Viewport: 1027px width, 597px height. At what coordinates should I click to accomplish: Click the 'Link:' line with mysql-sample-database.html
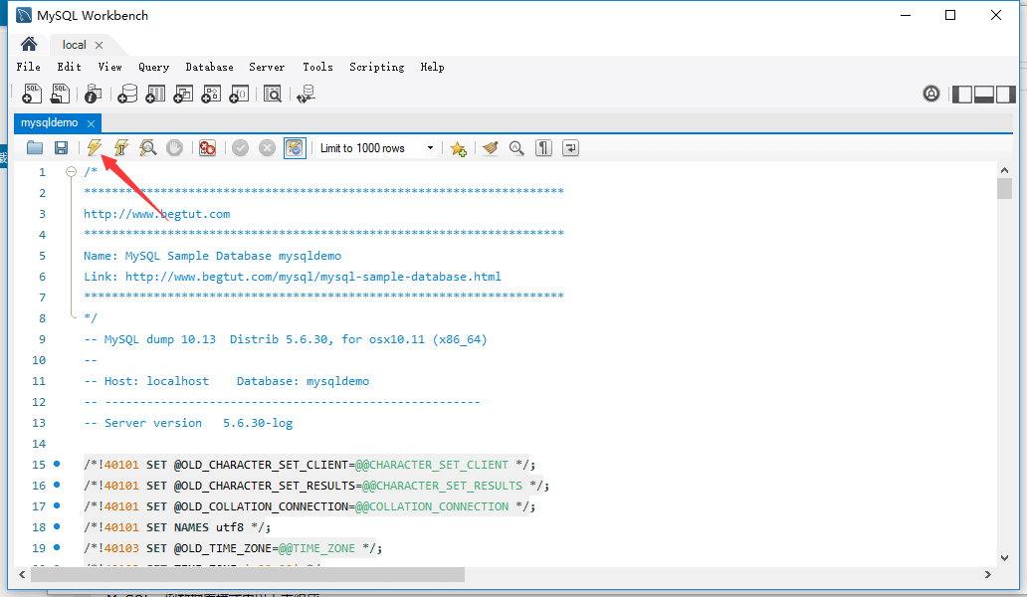tap(293, 277)
